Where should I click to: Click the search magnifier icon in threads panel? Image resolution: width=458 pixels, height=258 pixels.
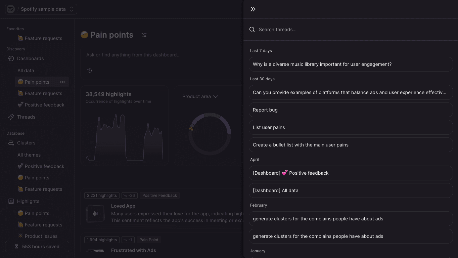point(252,30)
